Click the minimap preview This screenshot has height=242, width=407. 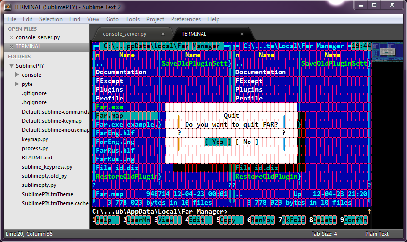(387, 52)
